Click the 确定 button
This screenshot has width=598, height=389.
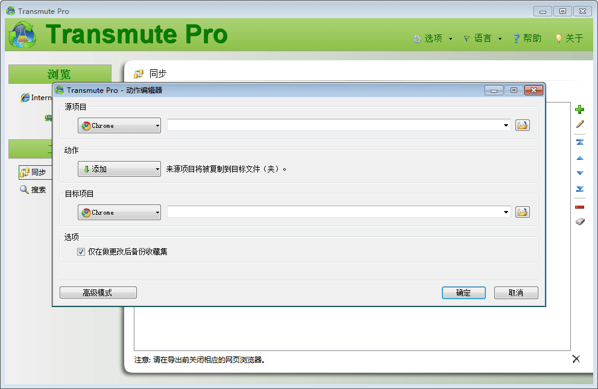point(464,293)
